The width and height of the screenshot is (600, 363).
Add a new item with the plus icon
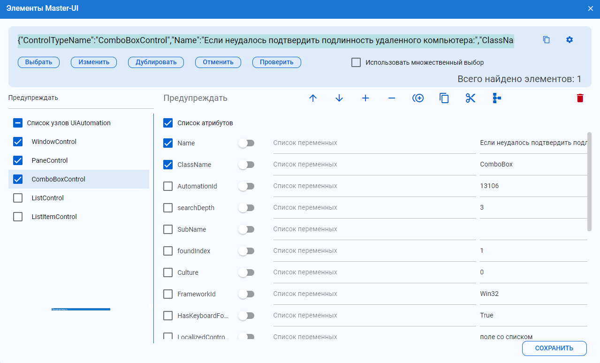point(365,98)
